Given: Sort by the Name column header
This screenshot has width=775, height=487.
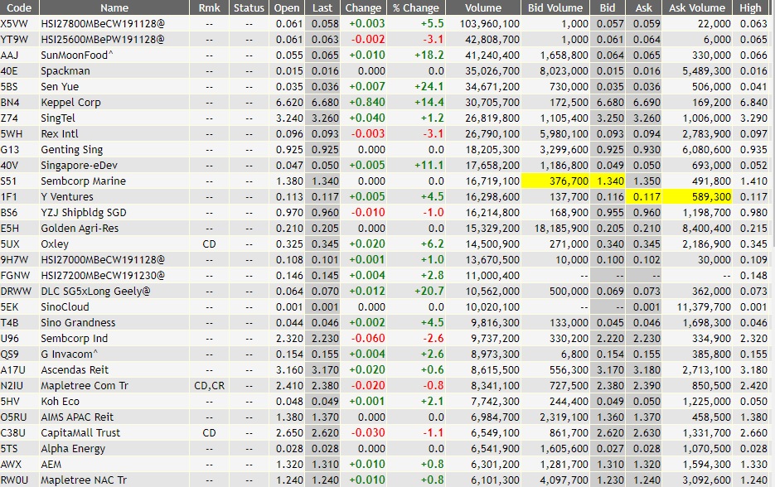Looking at the screenshot, I should pos(114,7).
